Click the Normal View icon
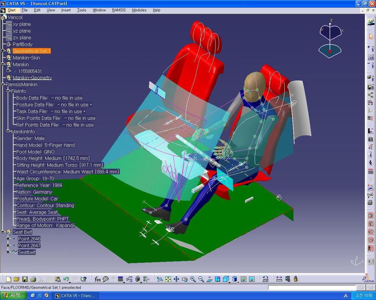Image resolution: width=376 pixels, height=300 pixels. (209, 279)
